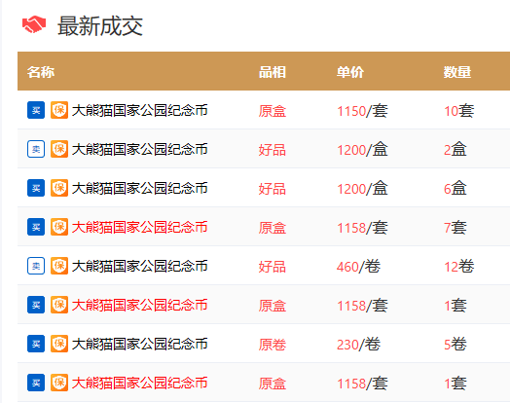Open 大熊猫国家公园纪念币 in the 230/卷 row

pos(139,344)
